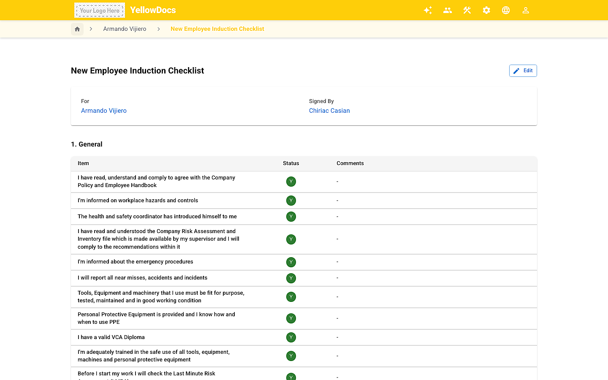Click Y status for Company Policy and Handbook
This screenshot has width=608, height=380.
point(291,182)
